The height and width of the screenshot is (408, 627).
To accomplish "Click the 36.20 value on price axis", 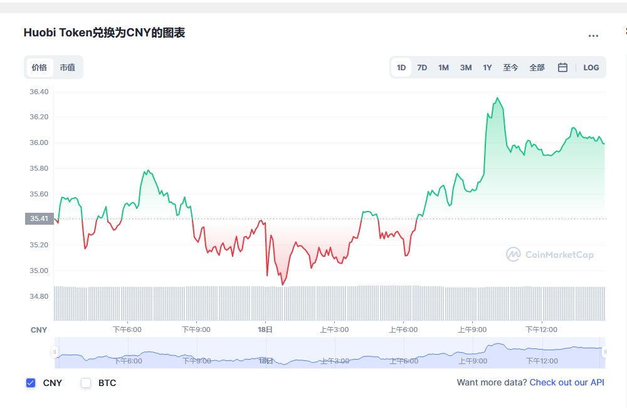I will (x=39, y=117).
